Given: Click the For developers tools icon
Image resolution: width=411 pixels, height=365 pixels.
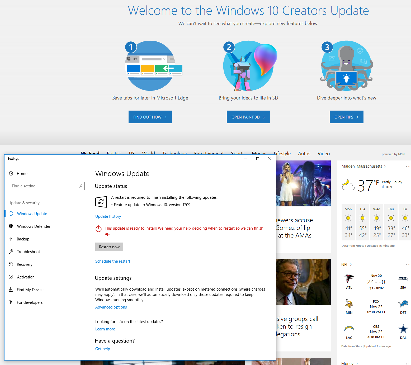Looking at the screenshot, I should point(11,302).
